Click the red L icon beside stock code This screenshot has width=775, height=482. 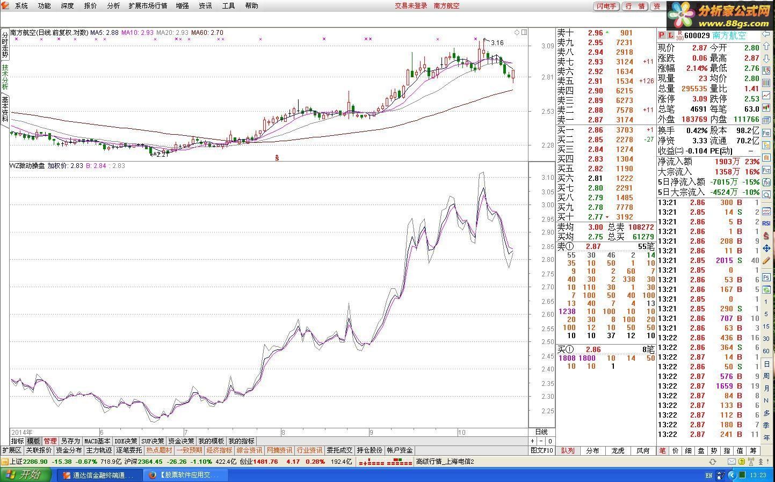[x=670, y=35]
